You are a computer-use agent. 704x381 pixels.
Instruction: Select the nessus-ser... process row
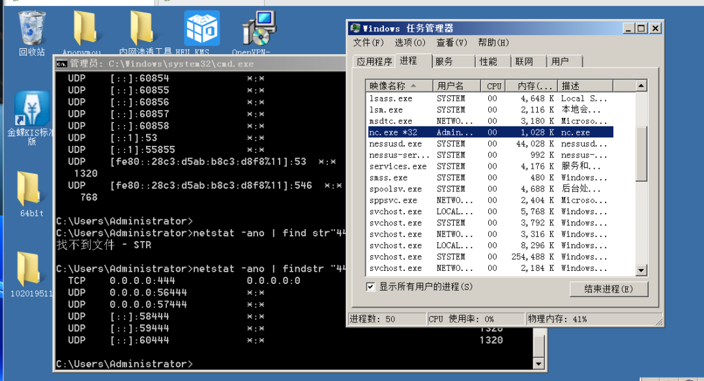490,155
